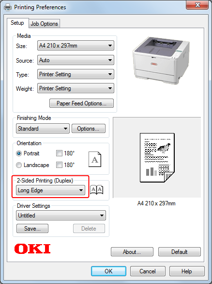
Task: Tick the Landscape 180° checkbox
Action: 59,165
